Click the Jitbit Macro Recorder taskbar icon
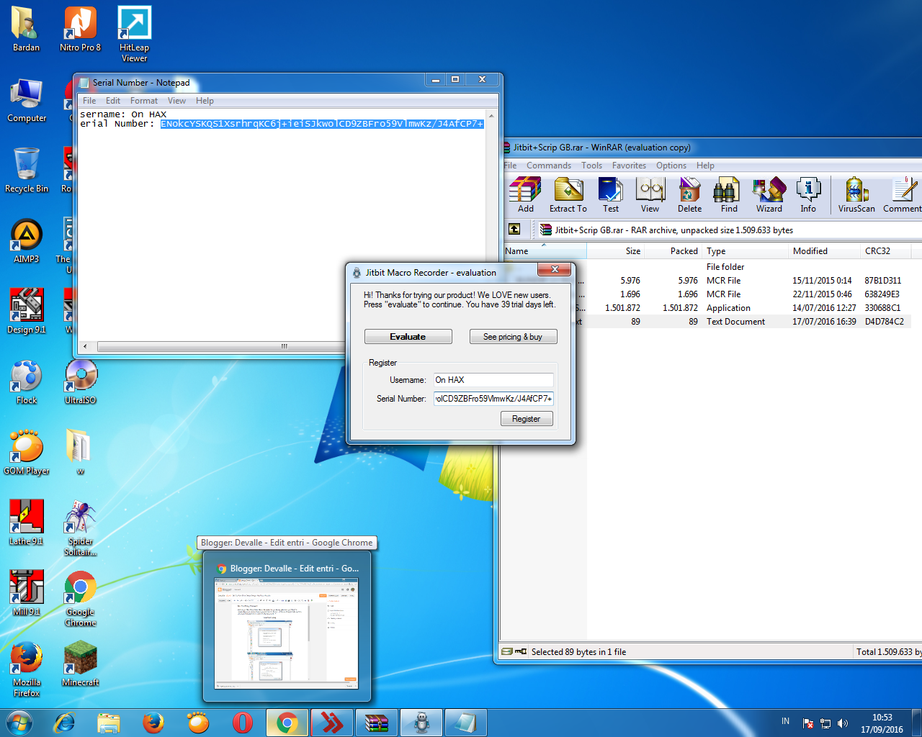The image size is (922, 737). tap(421, 722)
